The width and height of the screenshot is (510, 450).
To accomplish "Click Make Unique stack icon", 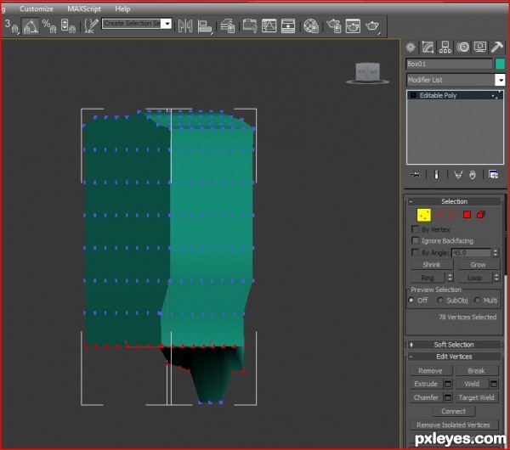I will tap(458, 175).
